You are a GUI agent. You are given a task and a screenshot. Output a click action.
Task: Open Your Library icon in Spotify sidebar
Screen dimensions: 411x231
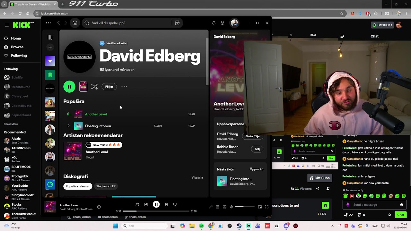coord(50,38)
